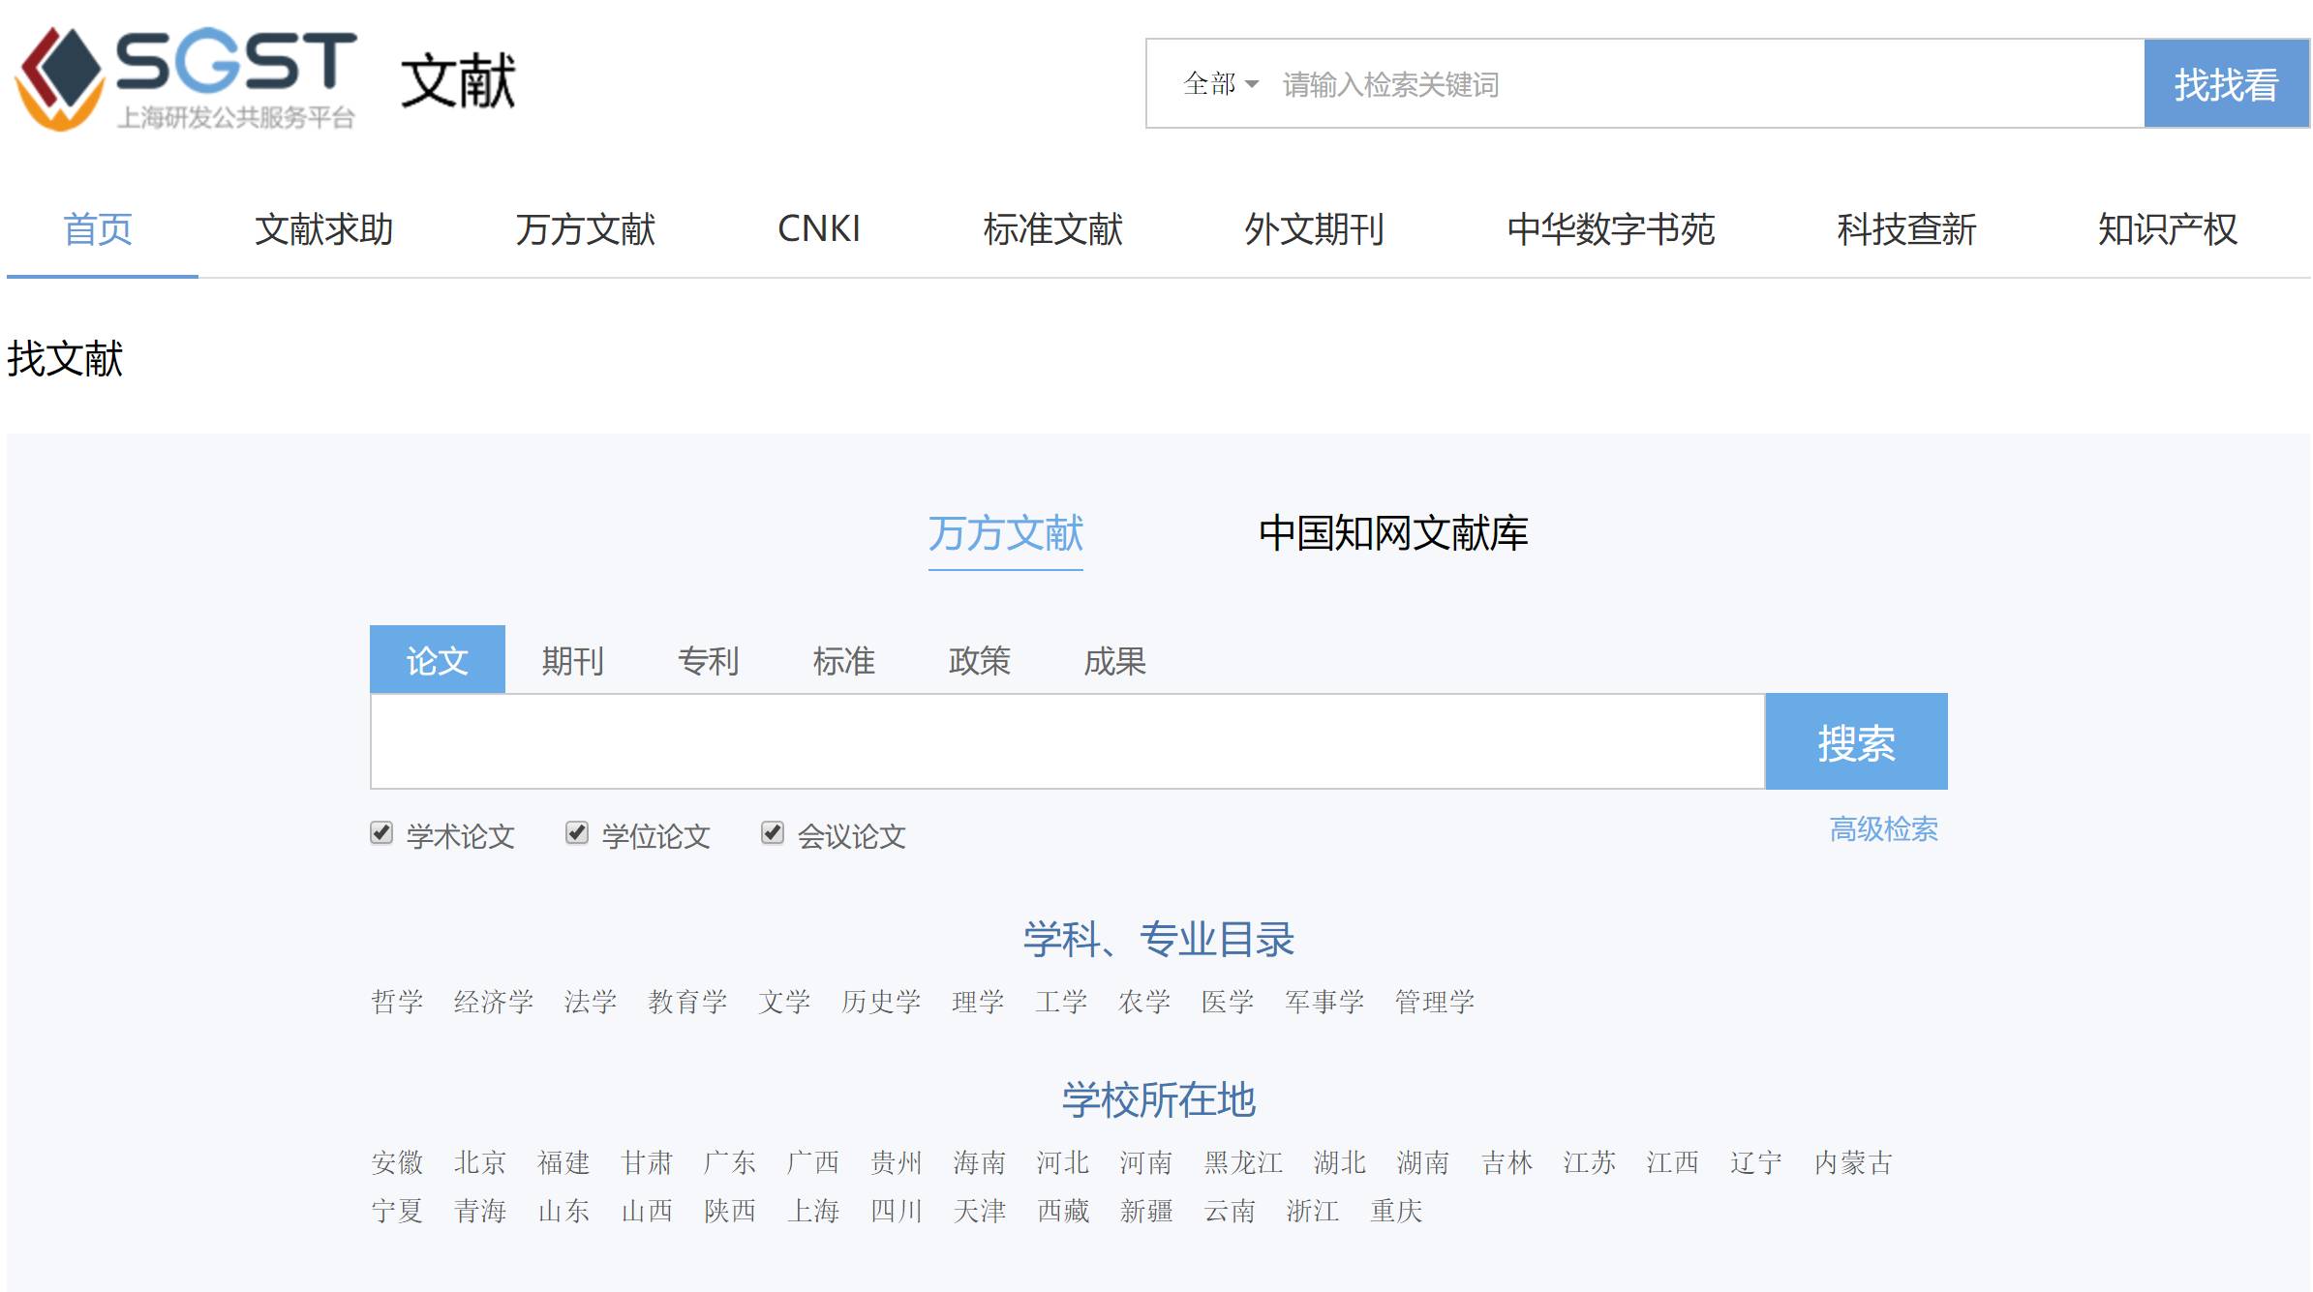Browse the 医学 subject category
The image size is (2313, 1292).
coord(1228,1002)
